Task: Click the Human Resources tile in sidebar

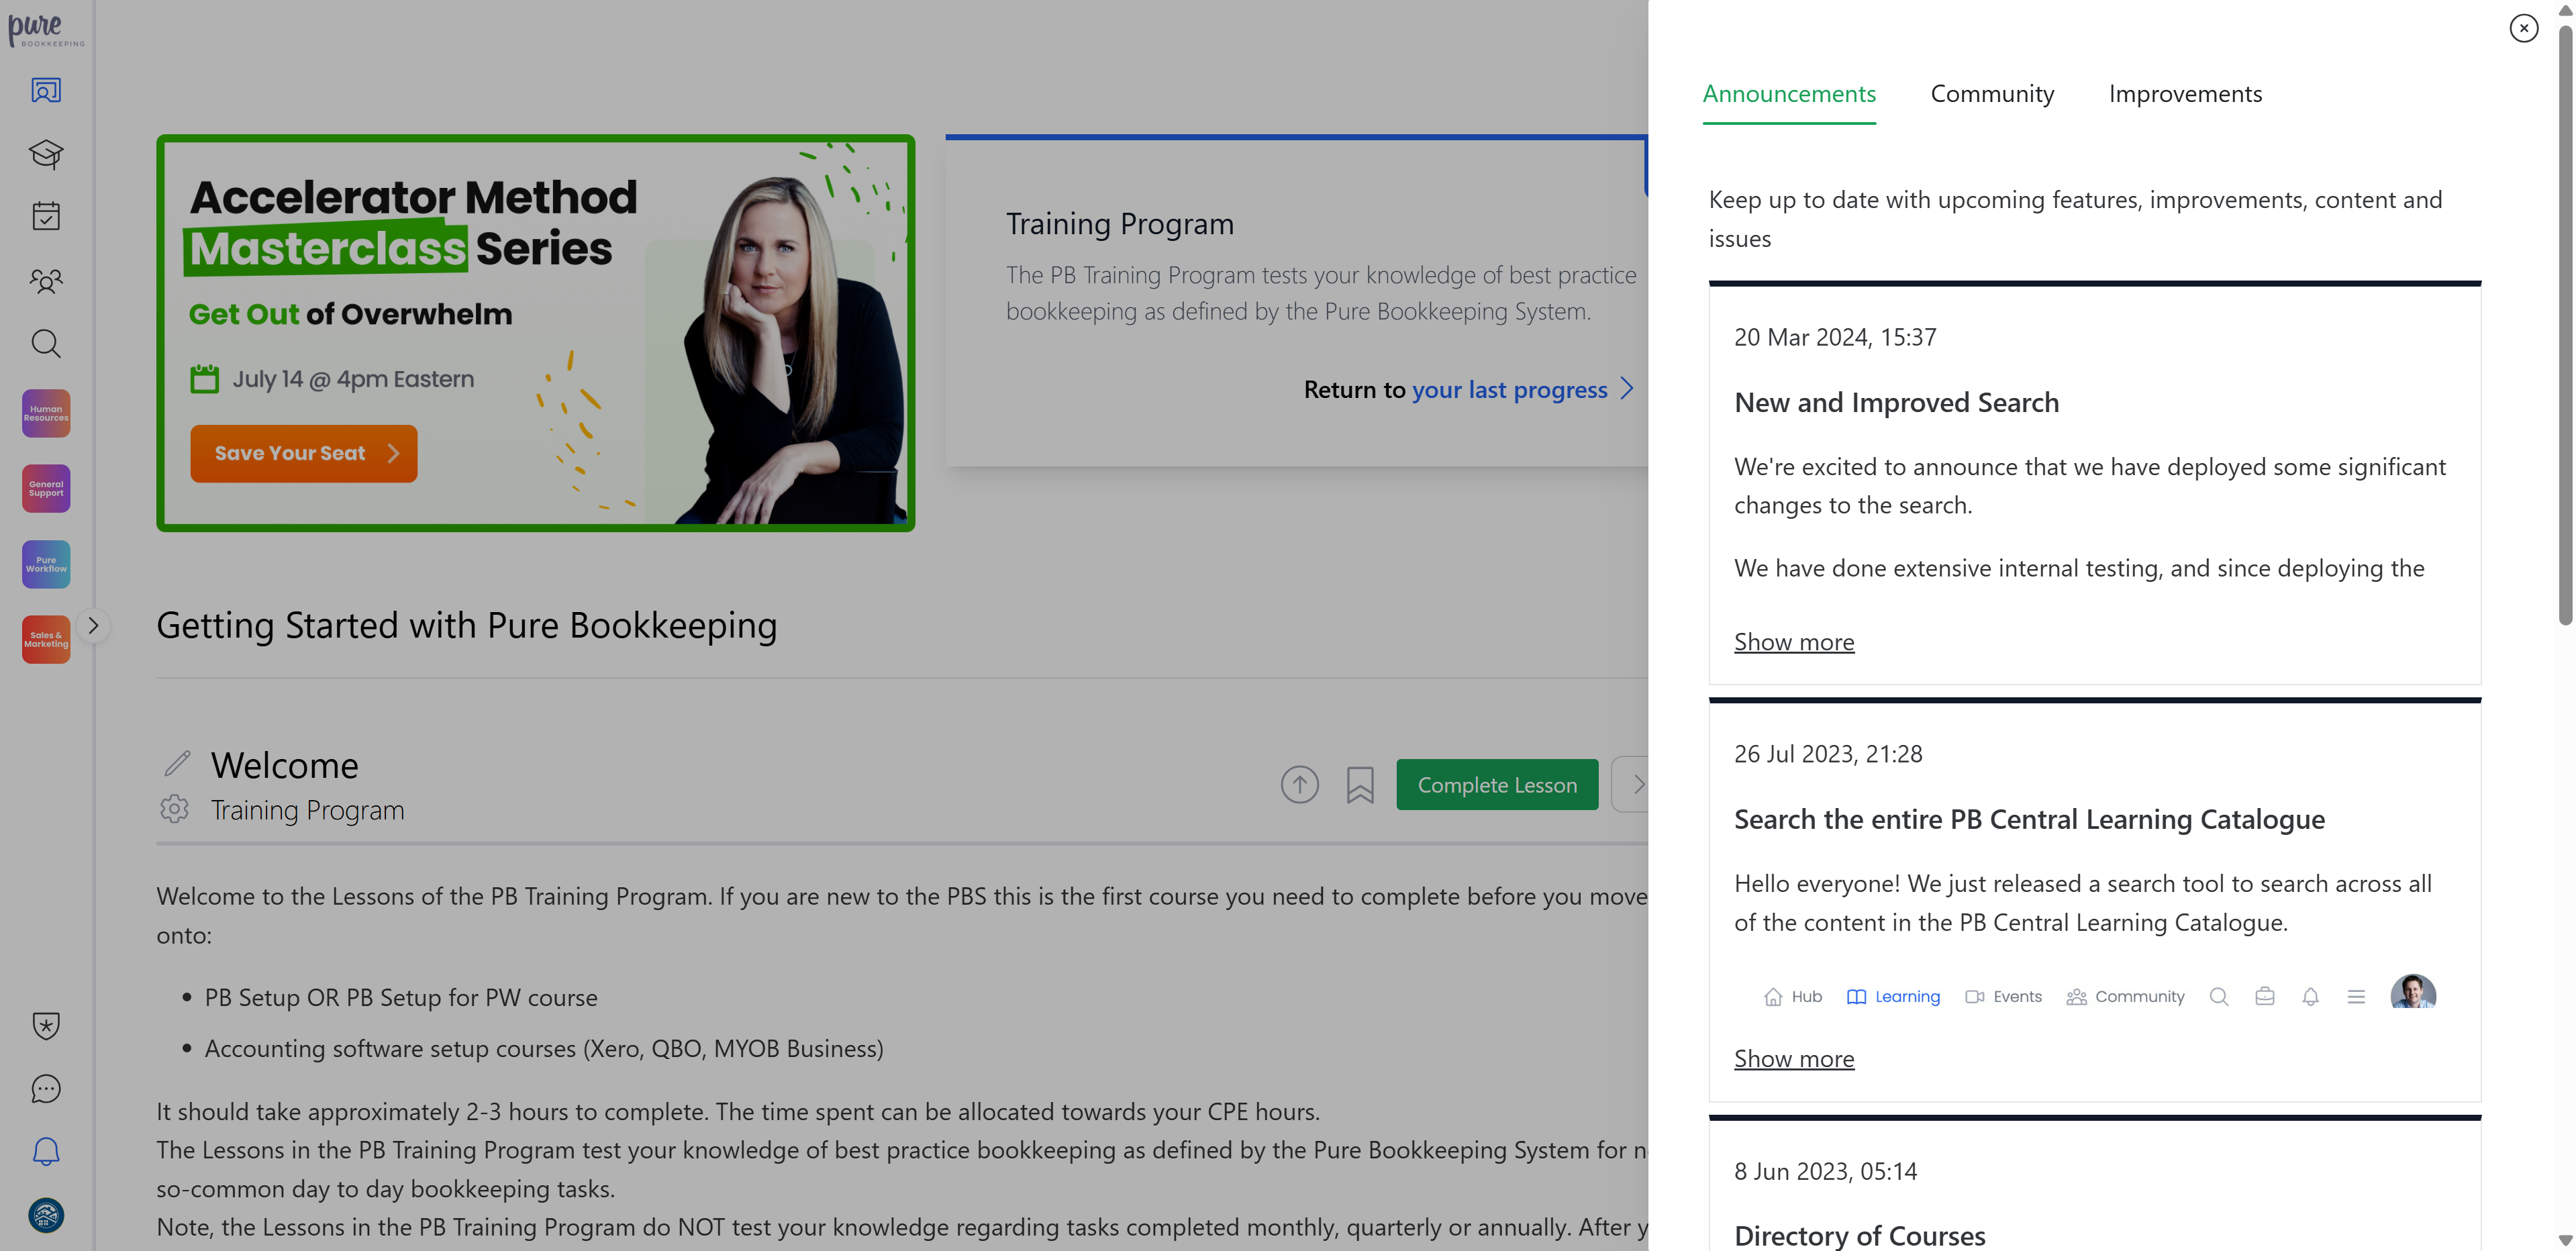Action: [x=46, y=413]
